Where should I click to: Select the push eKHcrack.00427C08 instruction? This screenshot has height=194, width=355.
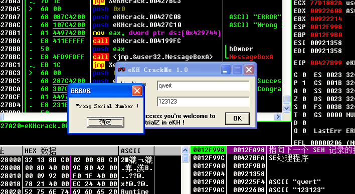point(137,17)
